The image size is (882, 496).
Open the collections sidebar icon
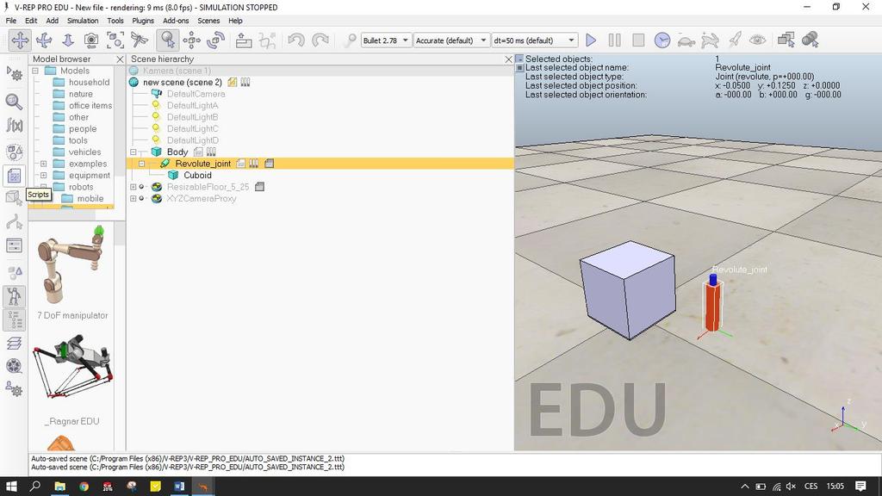[x=14, y=152]
